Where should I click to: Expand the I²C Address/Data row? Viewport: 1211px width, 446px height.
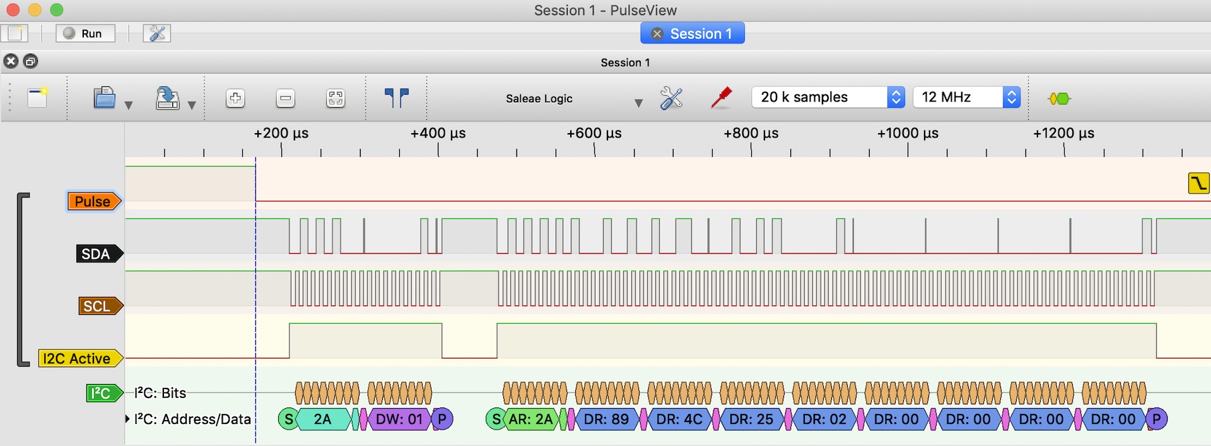point(128,419)
